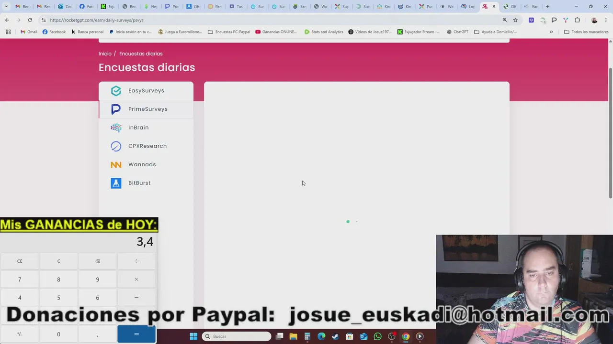The image size is (613, 344).
Task: Choose CPXResearch from the sidebar
Action: click(146, 146)
